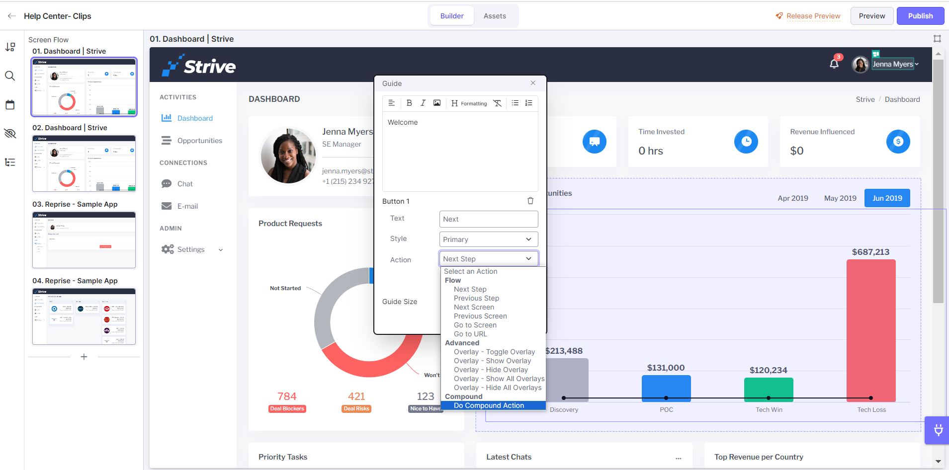
Task: Click the preview vertical scrollbar
Action: coord(938,182)
